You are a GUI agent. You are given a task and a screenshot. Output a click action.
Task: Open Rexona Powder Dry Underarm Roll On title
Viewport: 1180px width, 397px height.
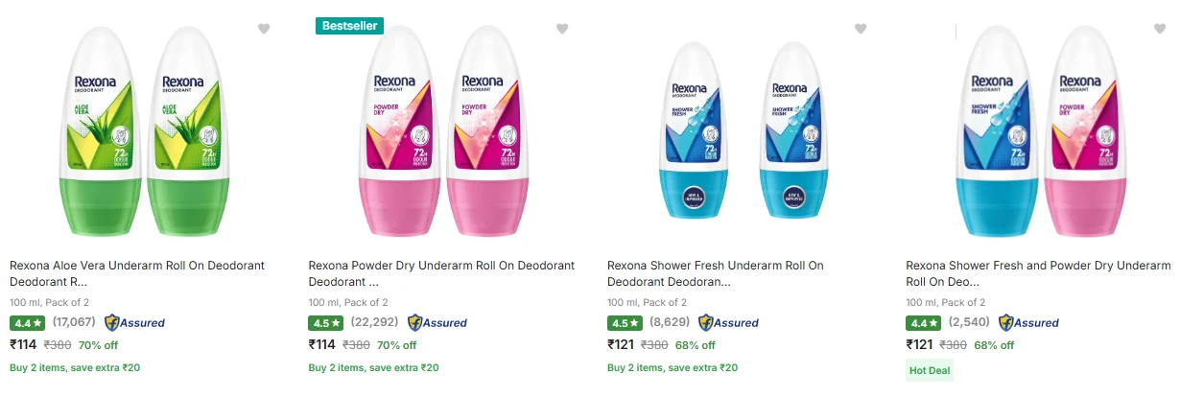[441, 273]
